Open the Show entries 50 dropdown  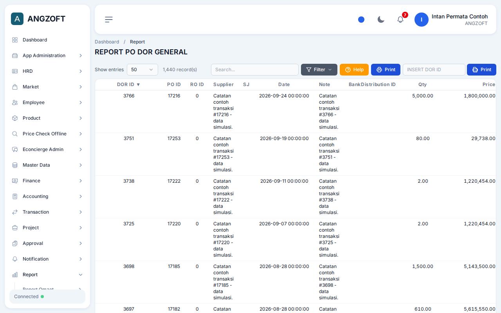(142, 70)
